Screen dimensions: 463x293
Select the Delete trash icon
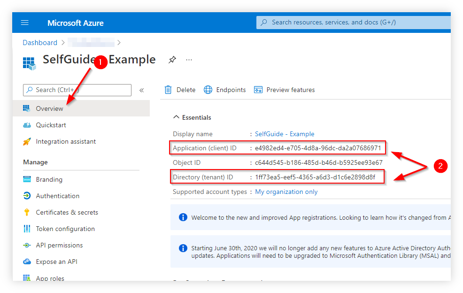(x=168, y=90)
